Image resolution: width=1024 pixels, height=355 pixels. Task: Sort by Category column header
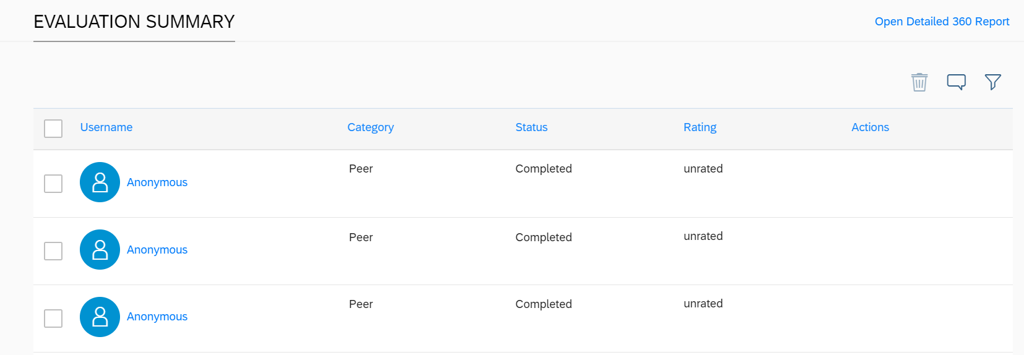[371, 127]
